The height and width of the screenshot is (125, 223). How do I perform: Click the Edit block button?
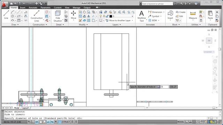pyautogui.click(x=179, y=16)
